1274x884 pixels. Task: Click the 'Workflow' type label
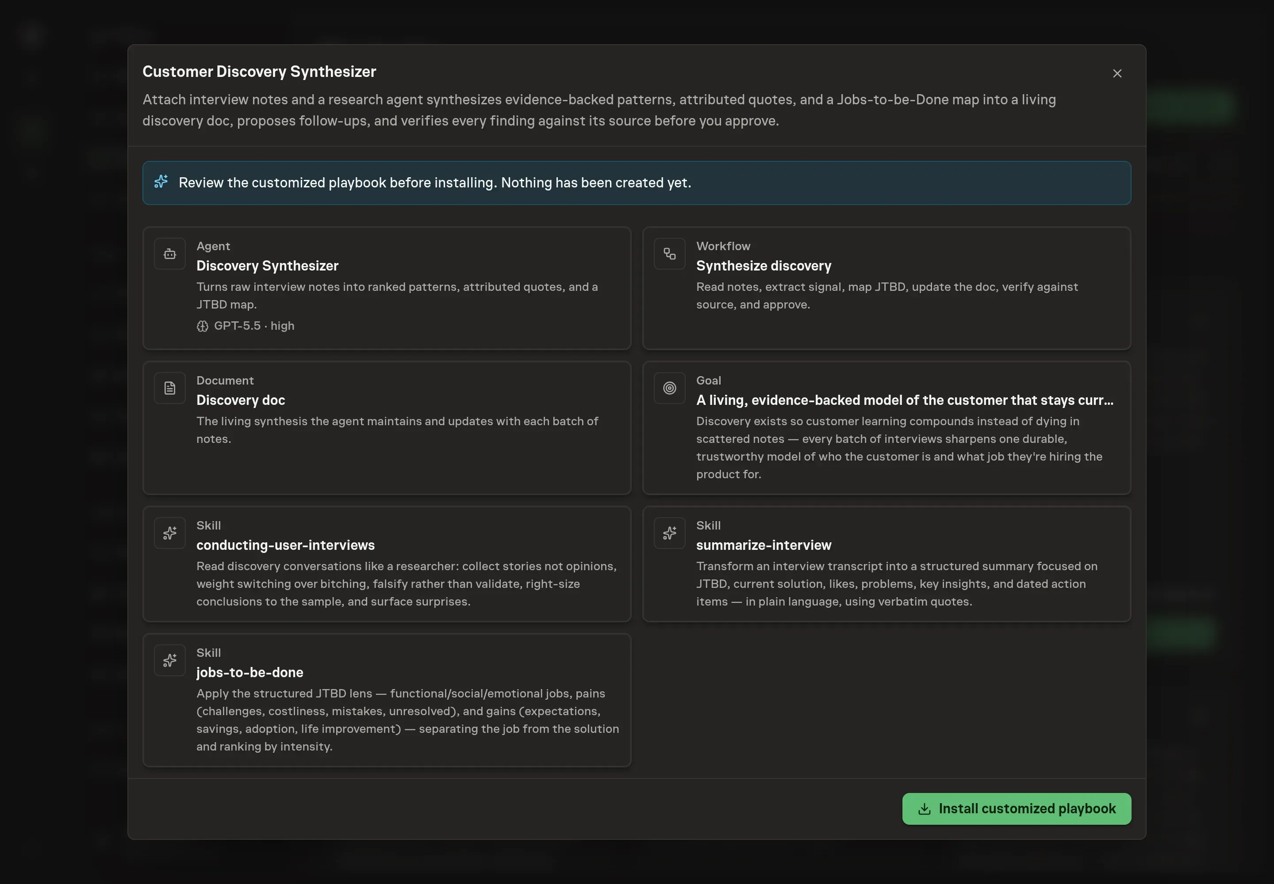723,246
